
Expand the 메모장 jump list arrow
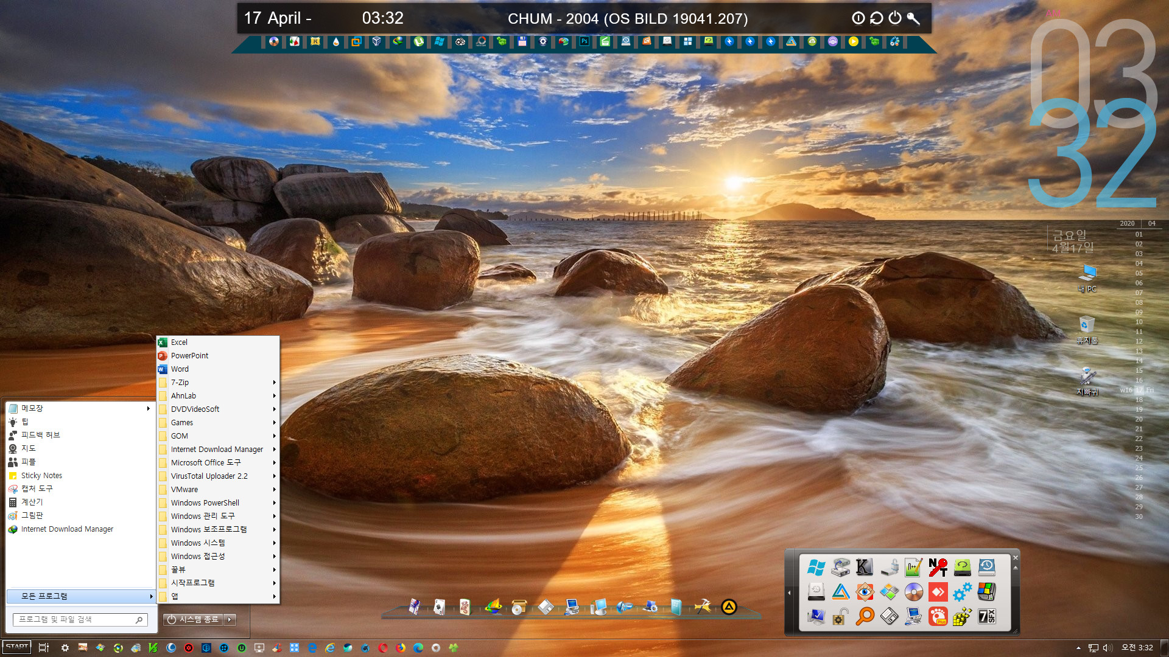[148, 409]
